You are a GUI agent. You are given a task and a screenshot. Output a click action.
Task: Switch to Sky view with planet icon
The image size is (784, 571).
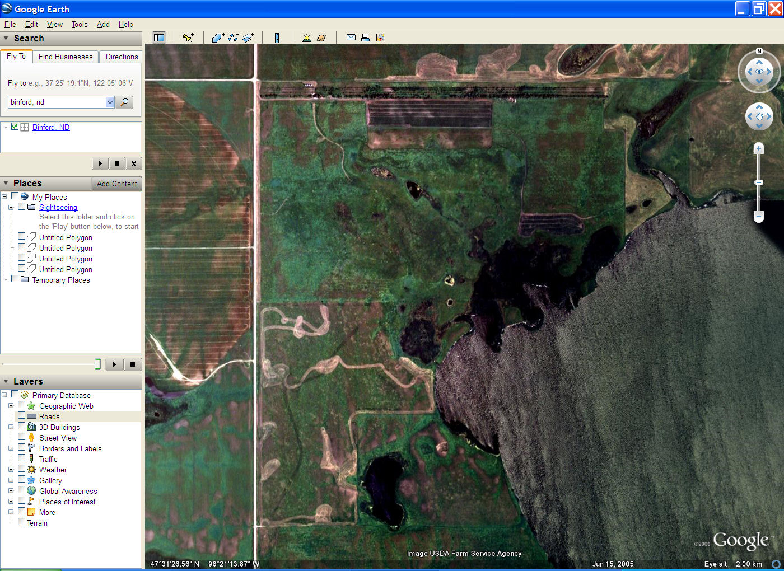pyautogui.click(x=321, y=38)
